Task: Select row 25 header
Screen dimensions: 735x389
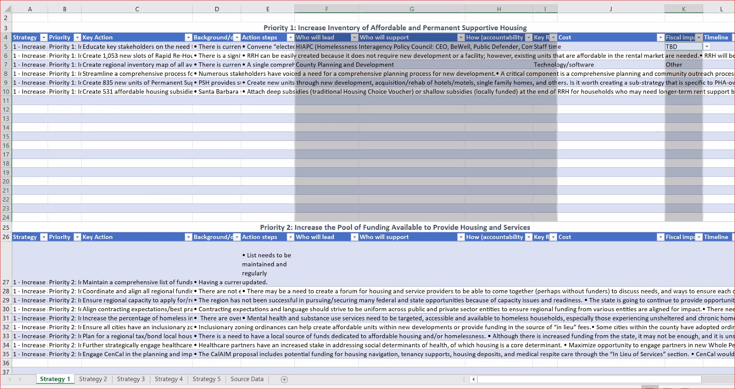Action: click(6, 227)
